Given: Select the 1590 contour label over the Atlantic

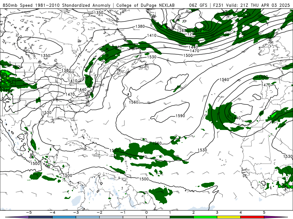Looking at the screenshot, I should click(180, 116).
